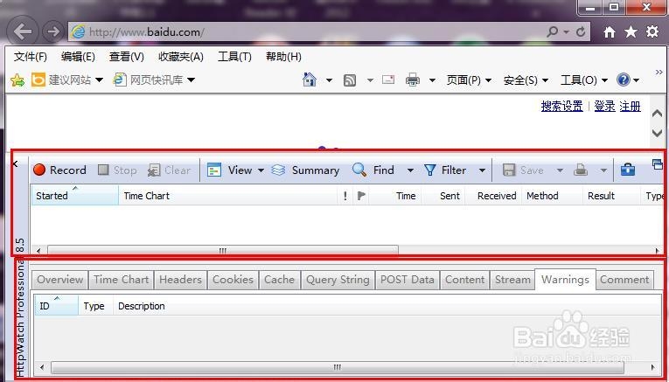Viewport: 669px width, 382px height.
Task: Open the Filter funnel button
Action: click(445, 170)
